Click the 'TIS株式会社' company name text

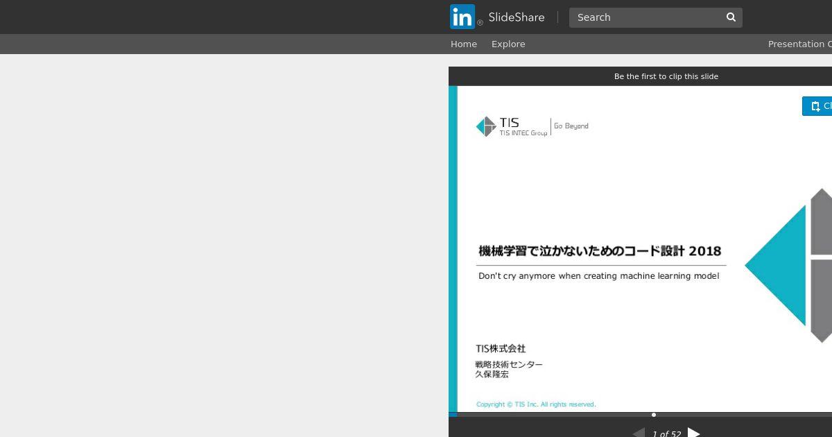click(501, 349)
